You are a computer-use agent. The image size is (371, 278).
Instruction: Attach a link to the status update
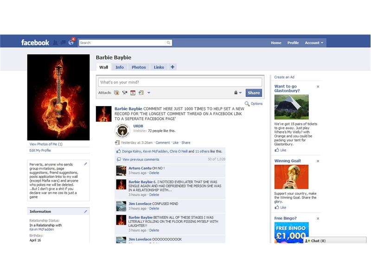(140, 93)
